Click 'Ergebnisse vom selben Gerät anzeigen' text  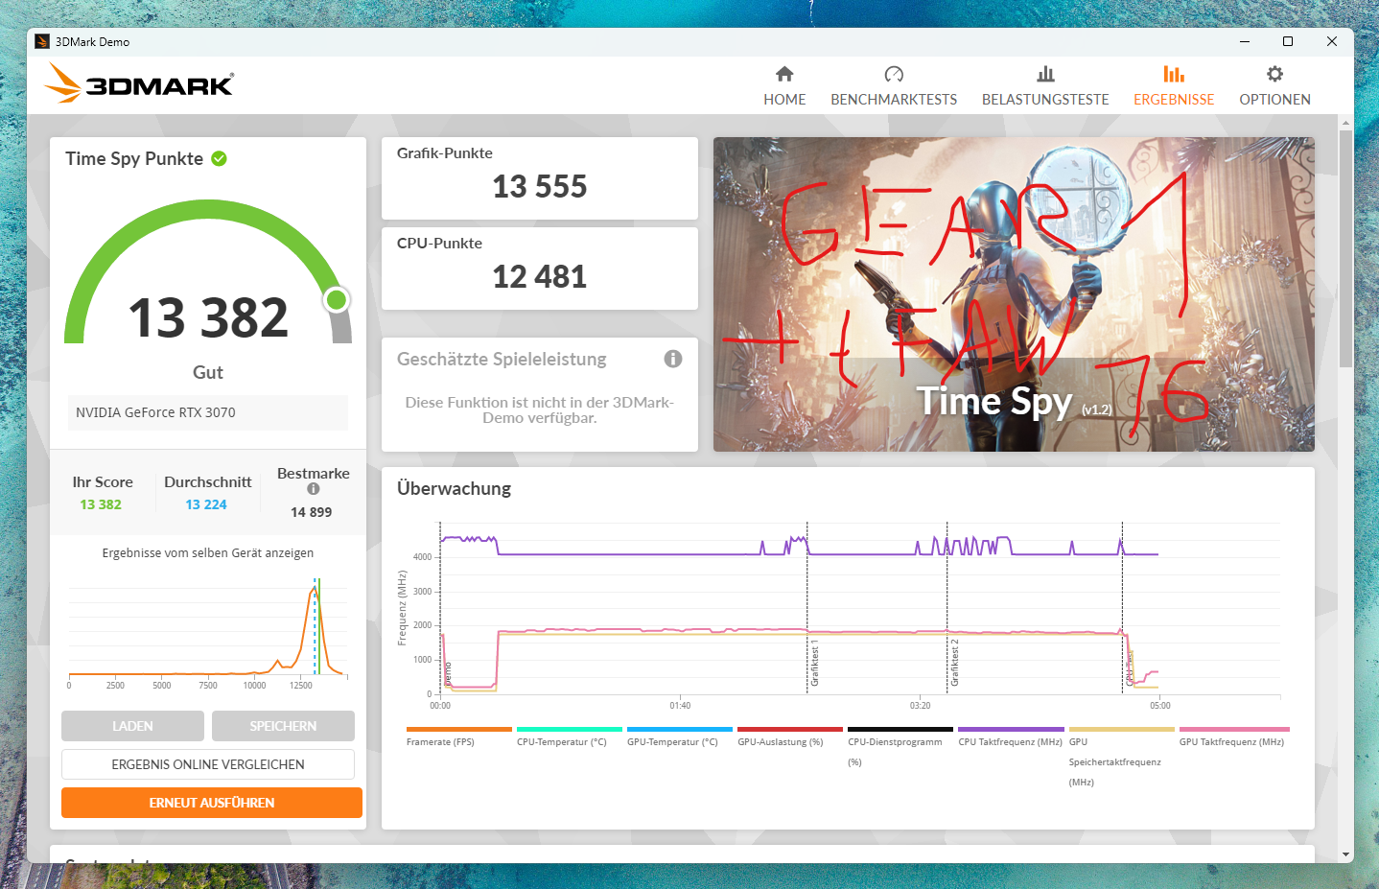coord(208,553)
